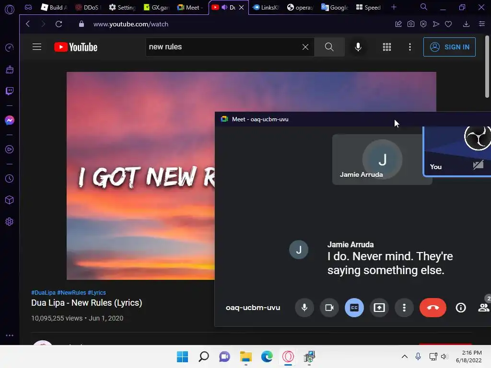Open the Opera Flow send icon
Screen dimensions: 491x368
[436, 24]
